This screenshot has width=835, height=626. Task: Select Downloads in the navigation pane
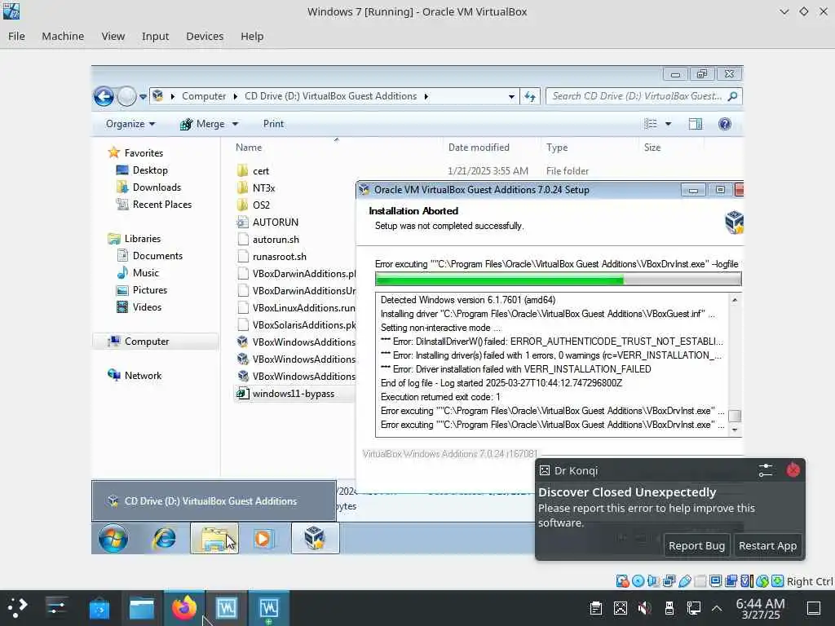coord(157,187)
